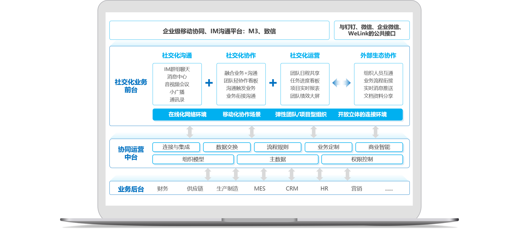Click the vertical arrow below 移动化协作场景
The width and height of the screenshot is (520, 229).
[252, 132]
